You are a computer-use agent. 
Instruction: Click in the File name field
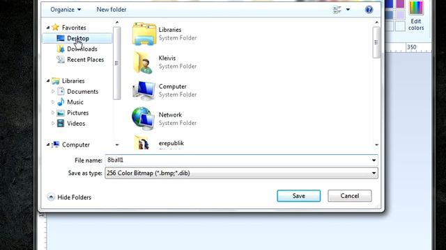[x=241, y=160]
